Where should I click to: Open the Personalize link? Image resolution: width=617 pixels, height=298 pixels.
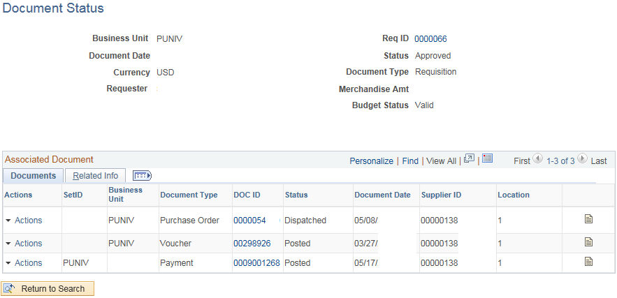[371, 161]
